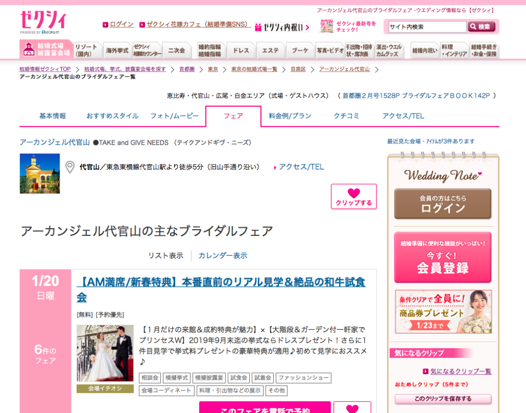This screenshot has height=413, width=526.
Task: Click the gift icon ゼクシィ内祝い banner
Action: tap(281, 27)
